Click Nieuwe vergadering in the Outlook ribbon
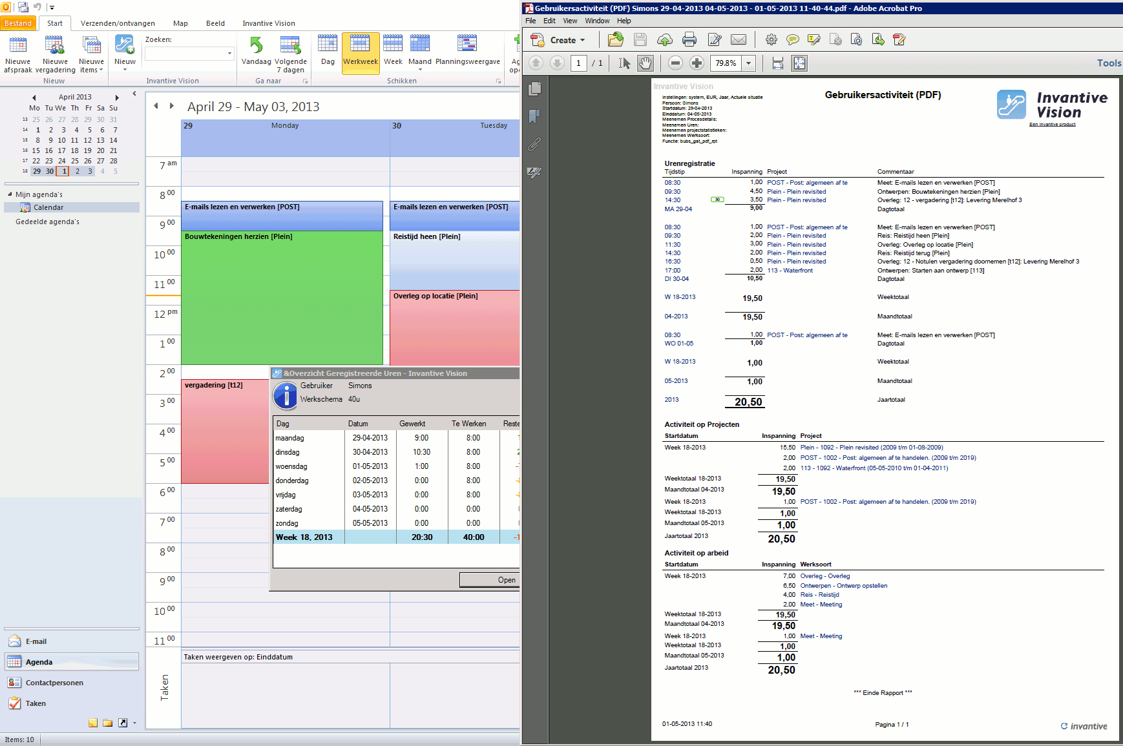 55,54
